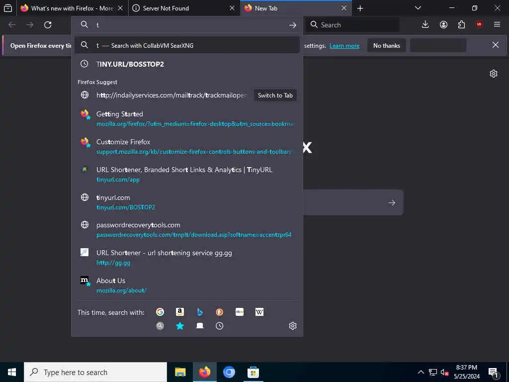Open search settings gear in dropdown
This screenshot has height=382, width=509.
coord(292,325)
